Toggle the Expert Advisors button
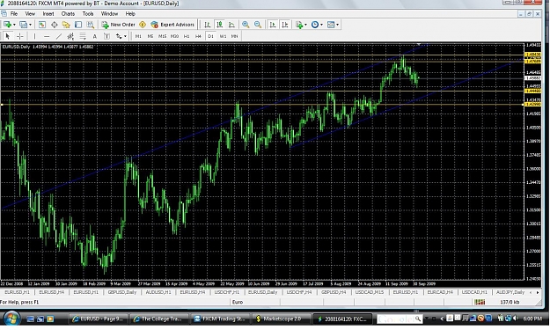This screenshot has height=330, width=550. pos(172,25)
